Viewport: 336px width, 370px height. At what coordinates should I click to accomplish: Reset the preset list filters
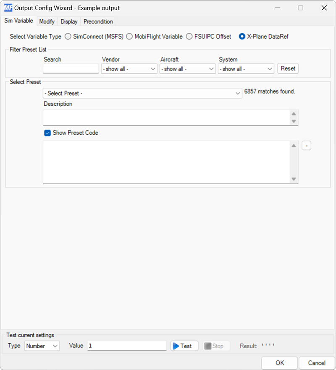coord(288,68)
